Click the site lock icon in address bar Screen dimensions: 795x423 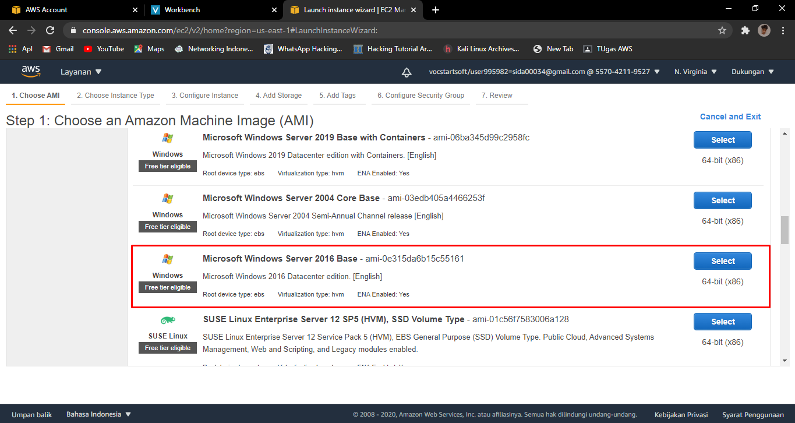coord(72,30)
